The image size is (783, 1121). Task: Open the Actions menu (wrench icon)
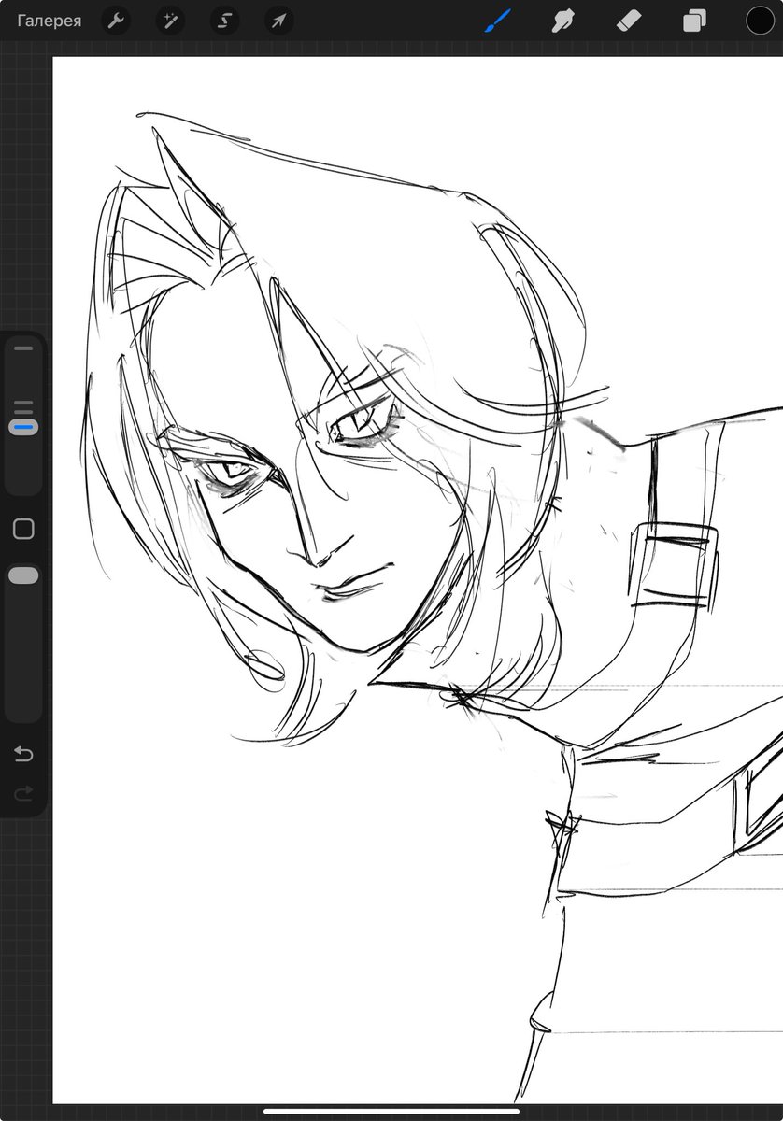click(116, 21)
